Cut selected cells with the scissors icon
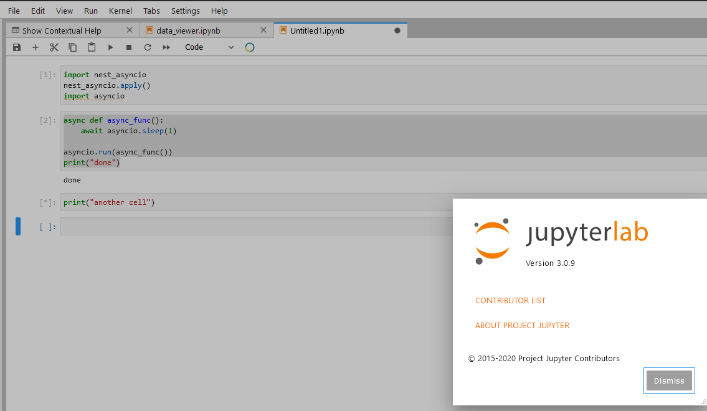This screenshot has height=411, width=707. pos(54,47)
